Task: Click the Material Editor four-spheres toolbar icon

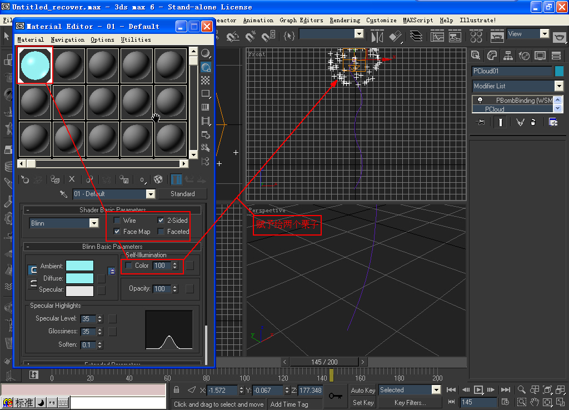Action: [476, 36]
